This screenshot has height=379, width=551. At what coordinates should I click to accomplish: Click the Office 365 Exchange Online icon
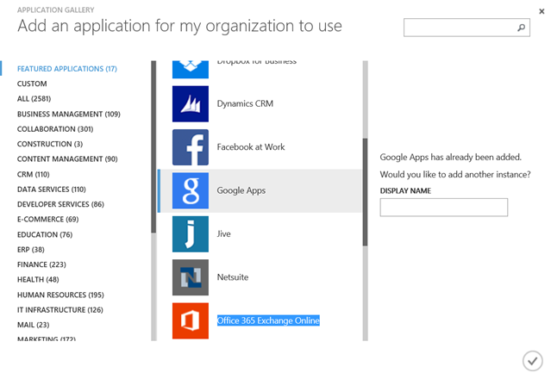pos(190,320)
